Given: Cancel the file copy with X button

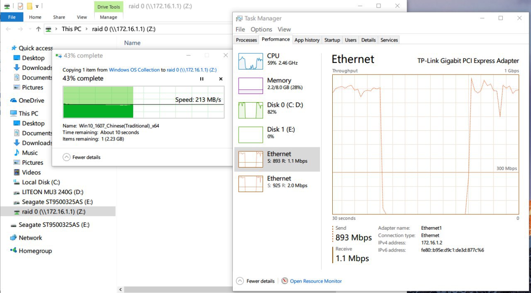Looking at the screenshot, I should coord(221,79).
